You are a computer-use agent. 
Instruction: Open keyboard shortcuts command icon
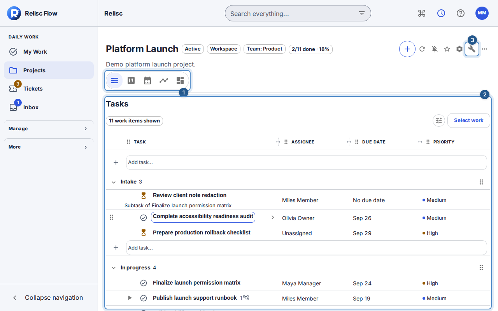click(x=422, y=13)
